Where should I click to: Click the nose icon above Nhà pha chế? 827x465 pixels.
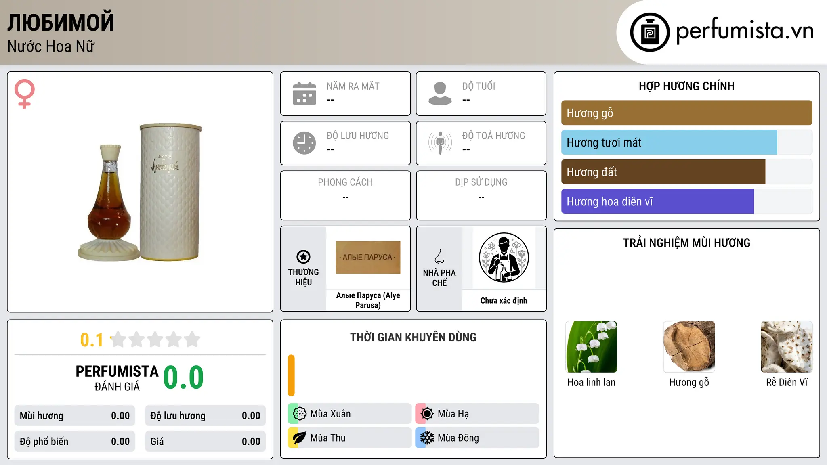439,257
